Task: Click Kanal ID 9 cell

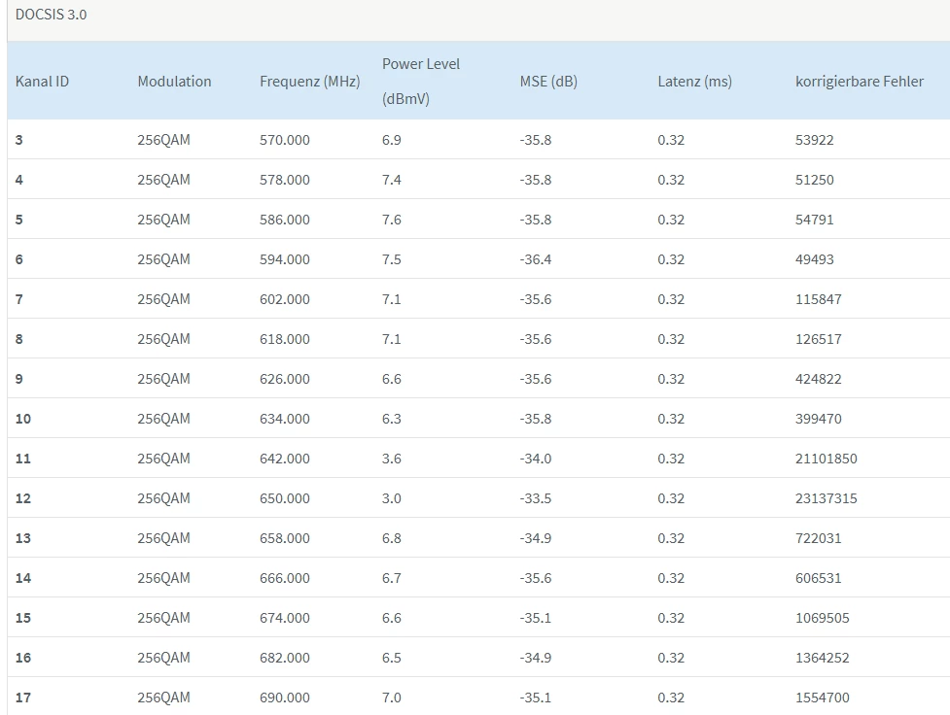Action: (19, 379)
